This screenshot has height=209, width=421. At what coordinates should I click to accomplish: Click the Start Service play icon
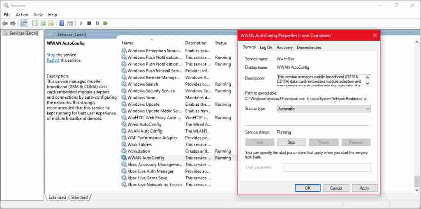[81, 23]
